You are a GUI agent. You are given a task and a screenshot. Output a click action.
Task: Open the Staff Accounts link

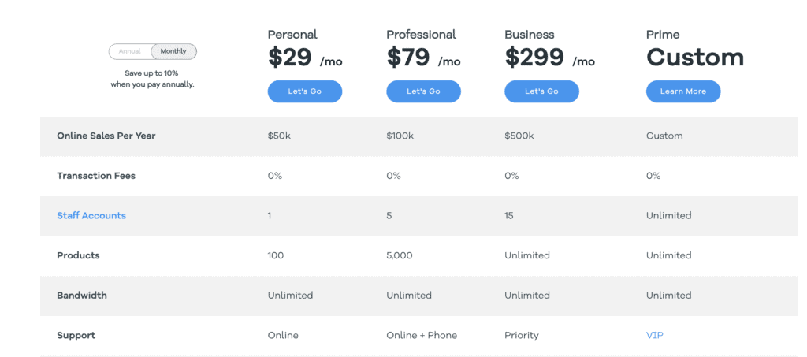click(91, 215)
